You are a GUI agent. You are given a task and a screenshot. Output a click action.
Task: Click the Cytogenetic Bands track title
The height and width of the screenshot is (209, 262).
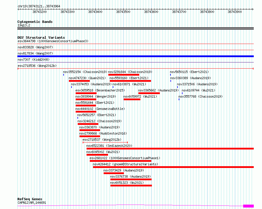tap(35, 22)
